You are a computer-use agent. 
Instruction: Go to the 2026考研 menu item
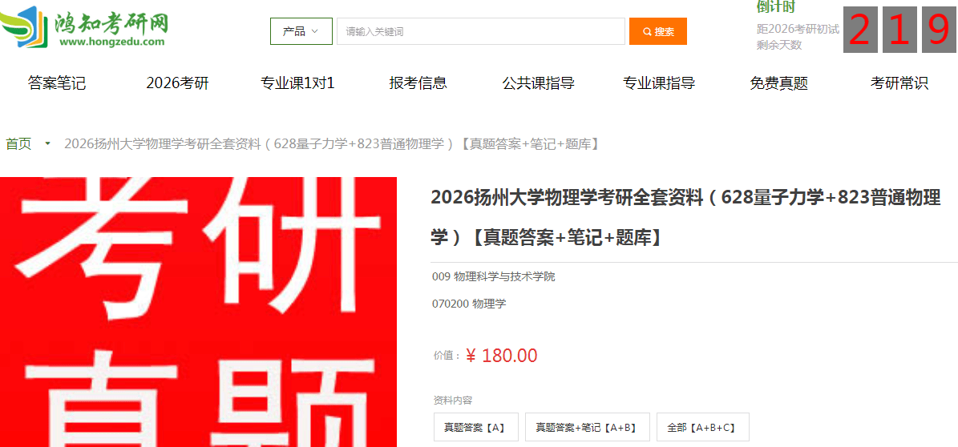(178, 83)
